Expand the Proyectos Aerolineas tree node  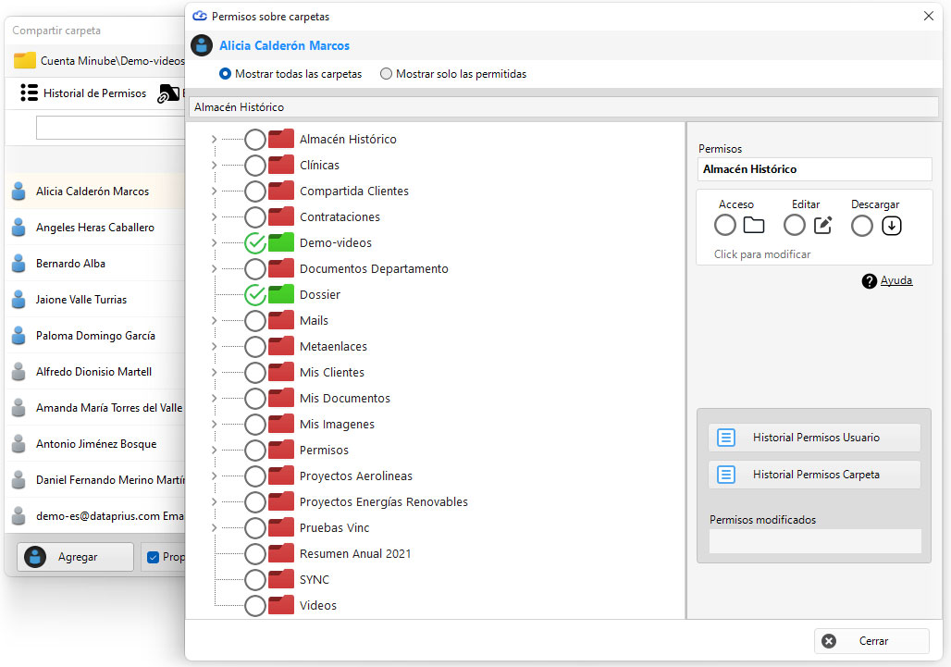(214, 476)
